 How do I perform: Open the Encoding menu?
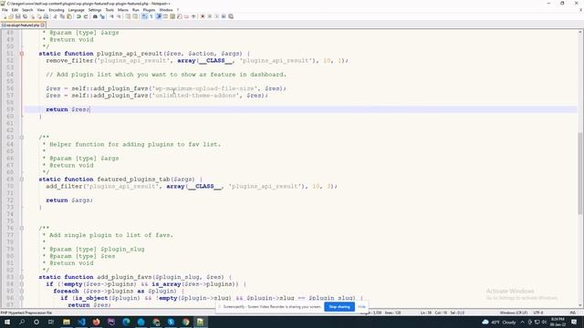[57, 10]
